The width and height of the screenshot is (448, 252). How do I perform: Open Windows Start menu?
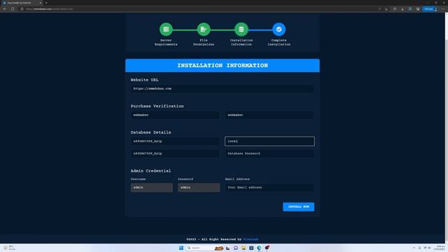click(181, 248)
